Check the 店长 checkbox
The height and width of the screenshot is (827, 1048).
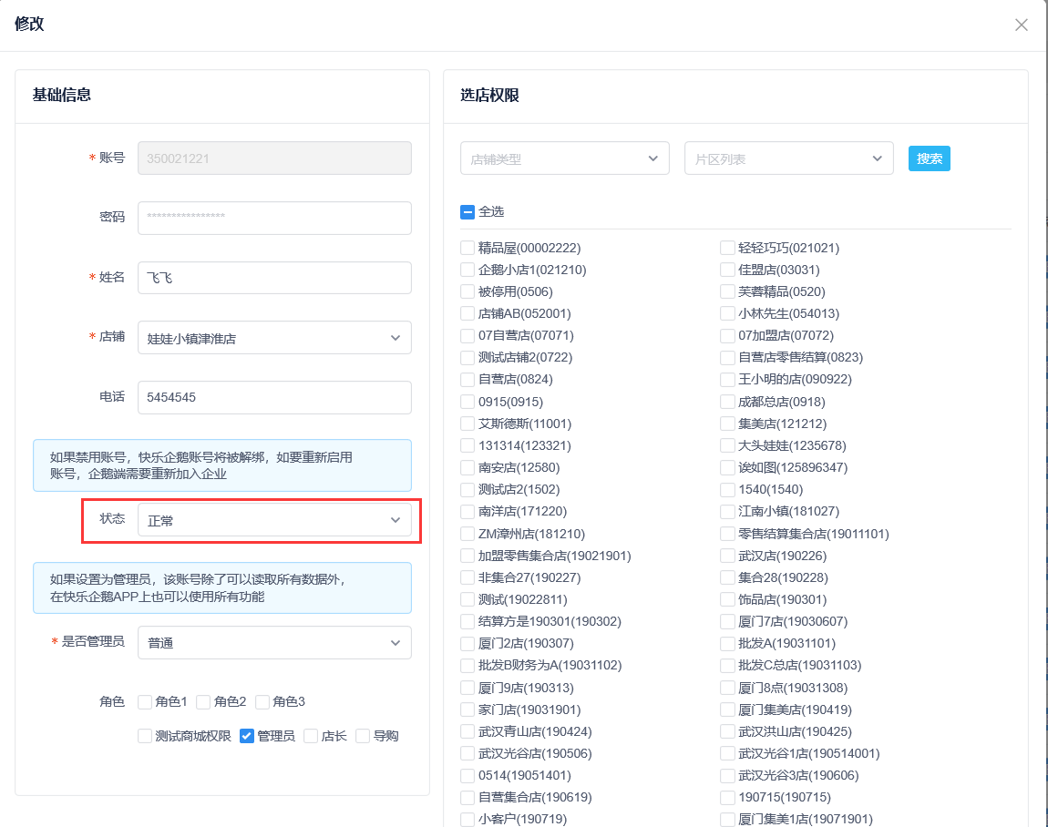pos(310,736)
